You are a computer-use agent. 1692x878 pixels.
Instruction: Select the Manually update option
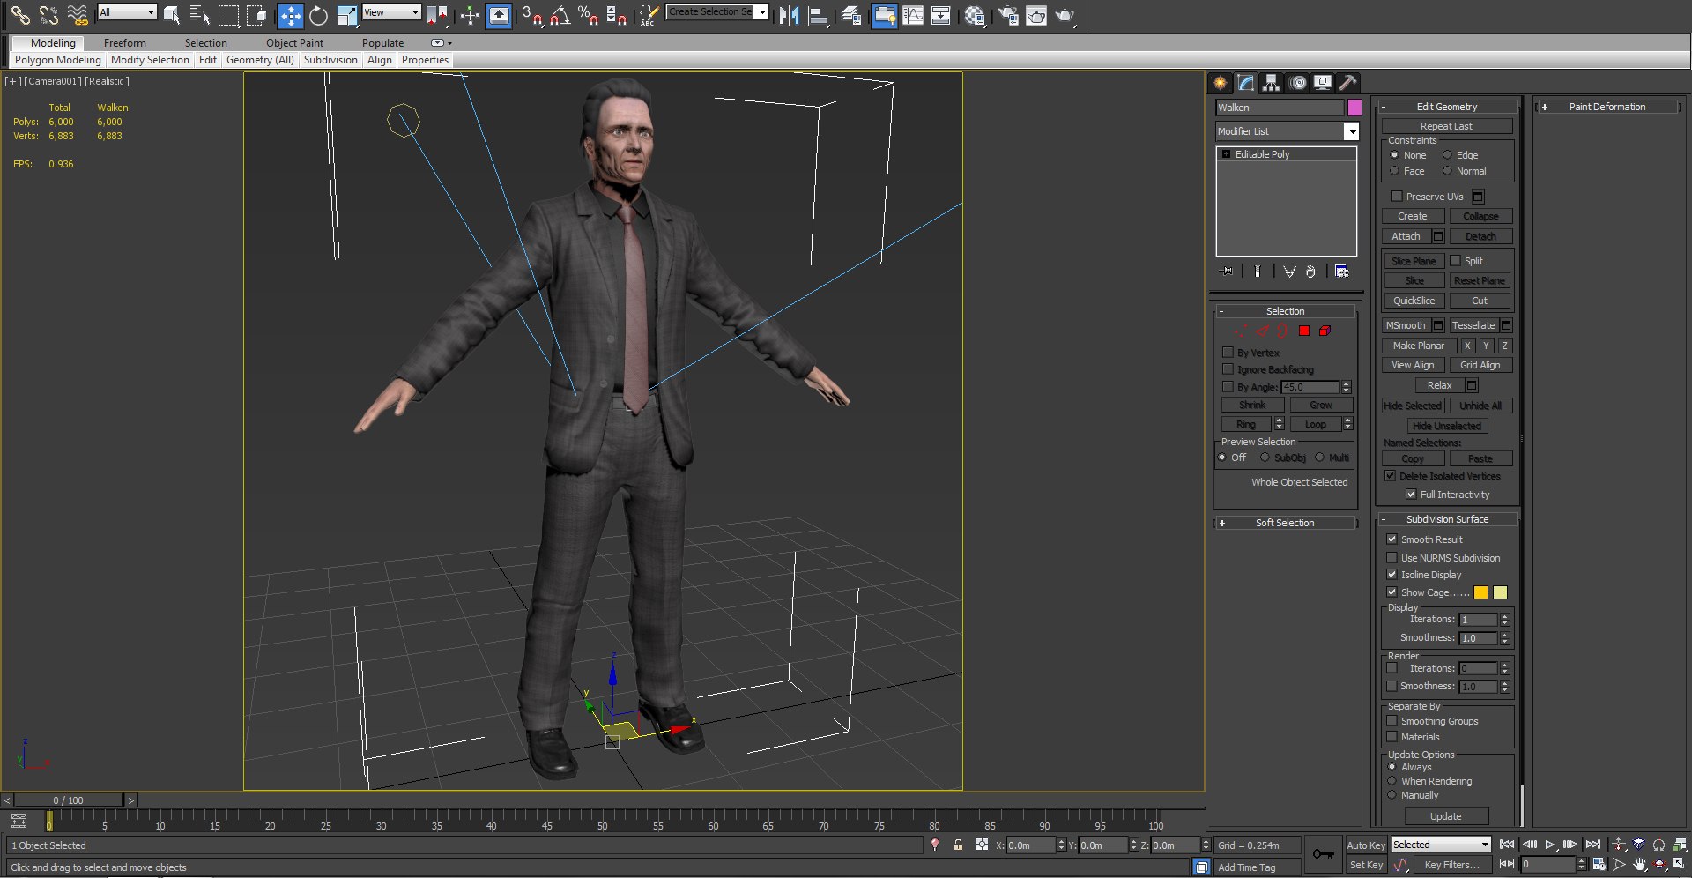[x=1392, y=795]
